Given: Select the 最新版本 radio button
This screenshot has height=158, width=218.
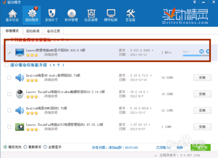Looking at the screenshot, I should point(25,147).
